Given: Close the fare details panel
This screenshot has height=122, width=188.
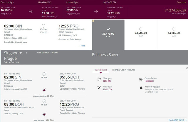Looking at the screenshot, I should [187, 68].
